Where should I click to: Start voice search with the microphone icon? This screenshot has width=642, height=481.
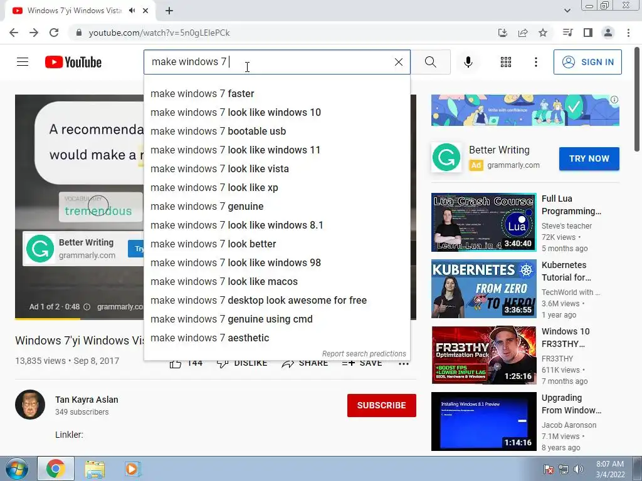click(x=468, y=62)
